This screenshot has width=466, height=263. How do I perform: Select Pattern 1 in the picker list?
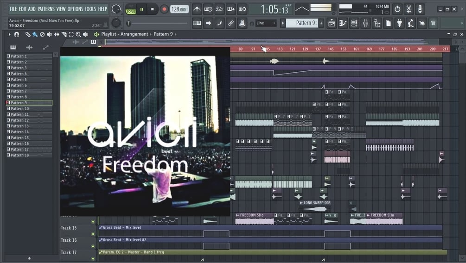pyautogui.click(x=29, y=56)
